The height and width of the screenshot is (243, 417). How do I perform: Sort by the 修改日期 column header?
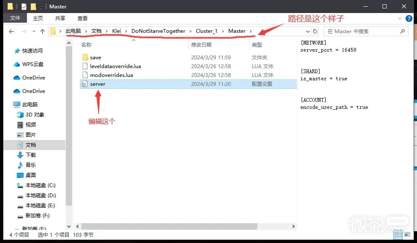pos(201,45)
